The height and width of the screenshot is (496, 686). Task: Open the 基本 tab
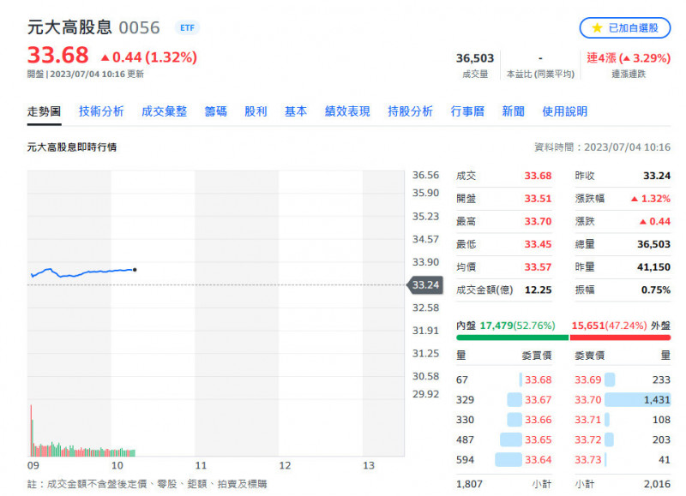tap(296, 112)
